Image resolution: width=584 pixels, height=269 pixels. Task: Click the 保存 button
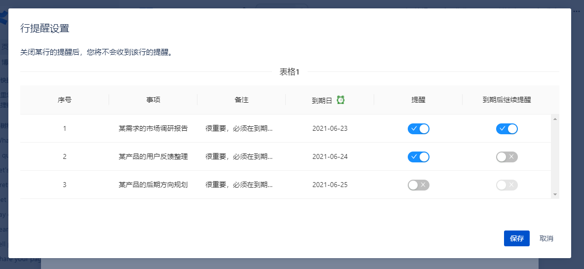coord(516,238)
